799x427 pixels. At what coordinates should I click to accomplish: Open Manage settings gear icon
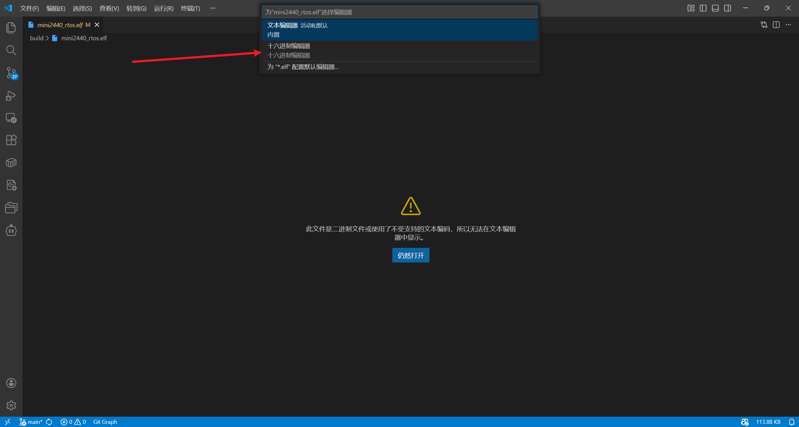11,405
